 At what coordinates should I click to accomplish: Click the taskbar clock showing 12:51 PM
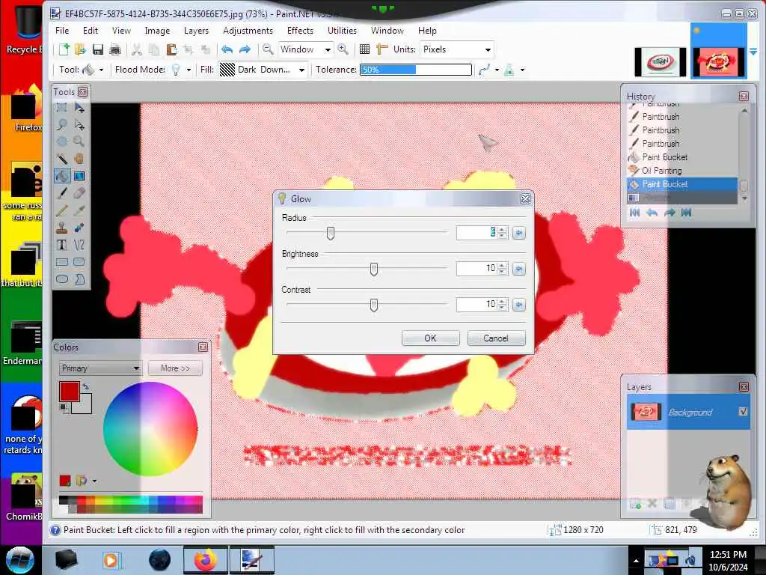pos(728,555)
